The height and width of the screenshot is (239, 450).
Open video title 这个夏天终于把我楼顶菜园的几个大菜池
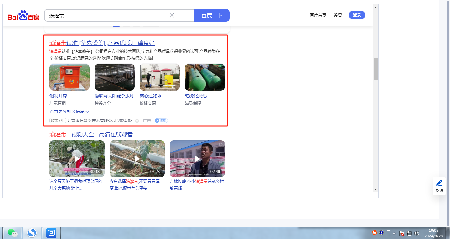76,185
